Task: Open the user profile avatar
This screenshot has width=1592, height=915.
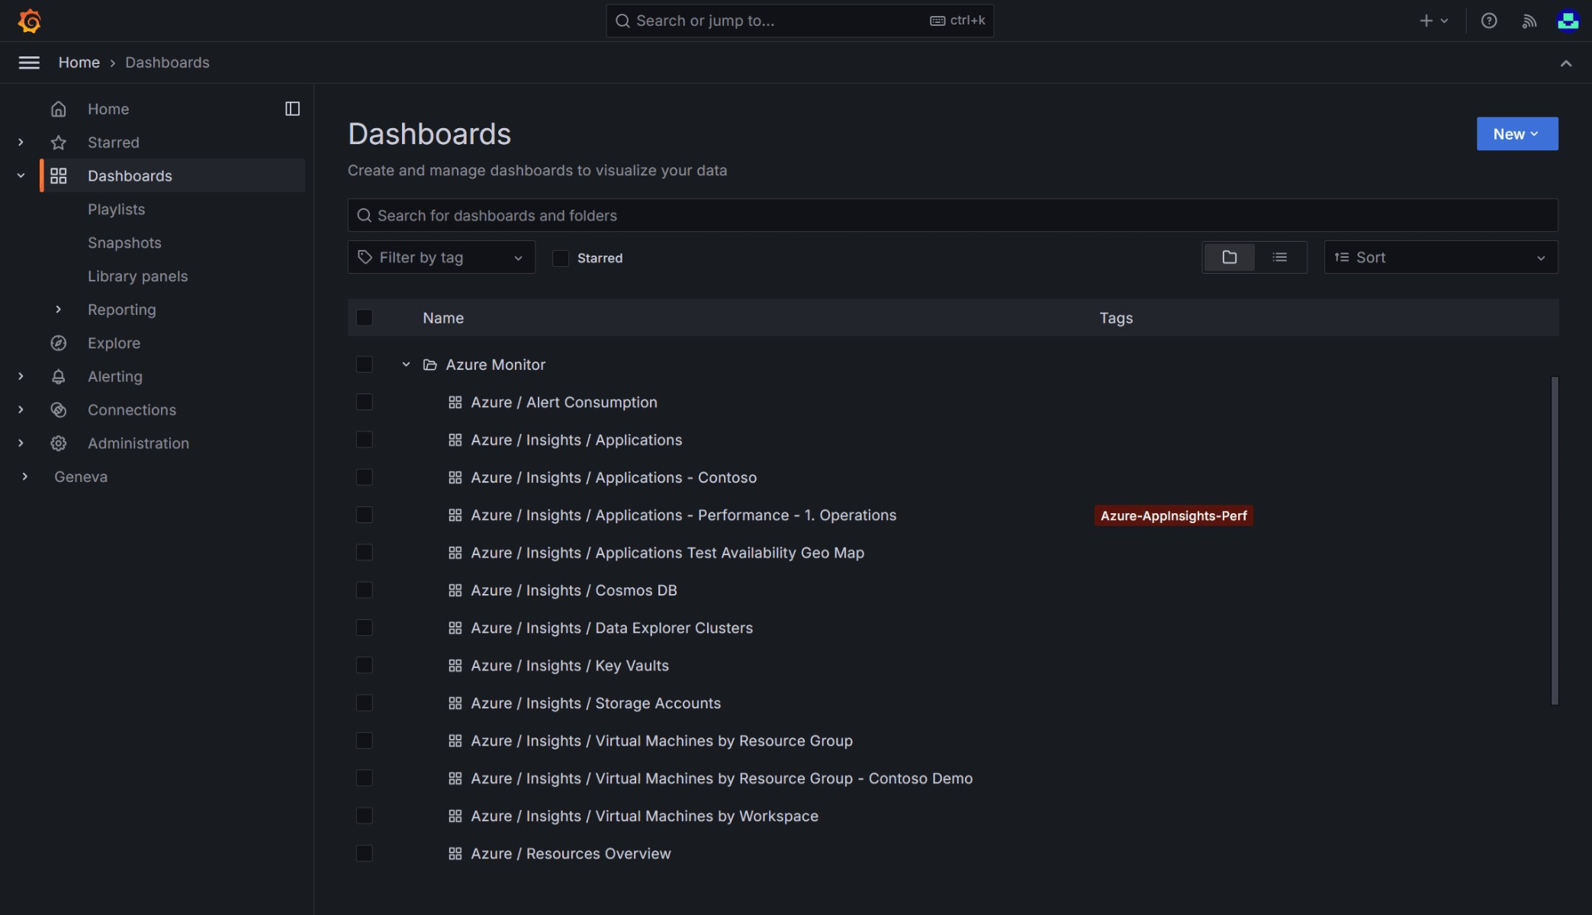Action: [1568, 21]
